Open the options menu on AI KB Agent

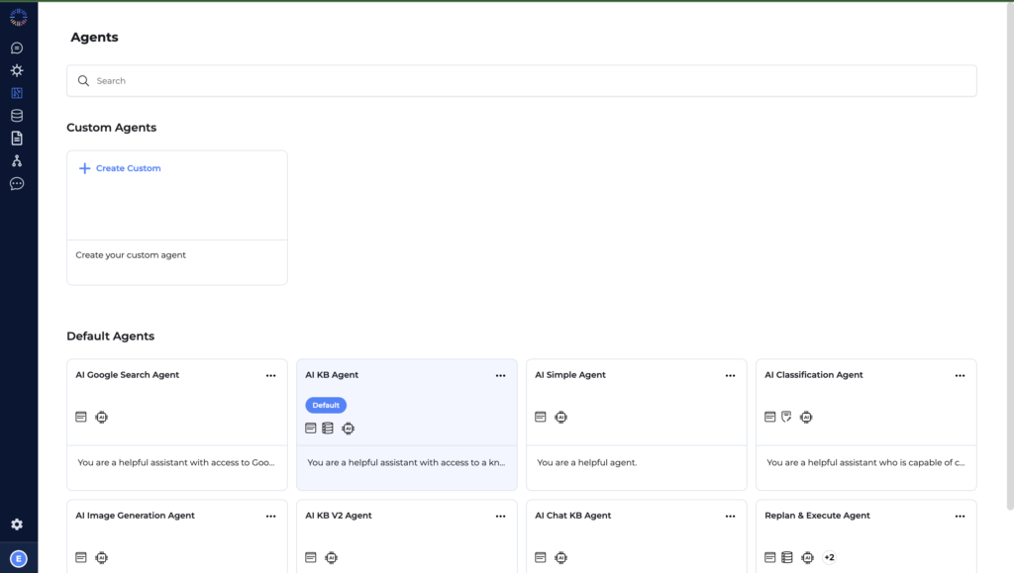(501, 375)
